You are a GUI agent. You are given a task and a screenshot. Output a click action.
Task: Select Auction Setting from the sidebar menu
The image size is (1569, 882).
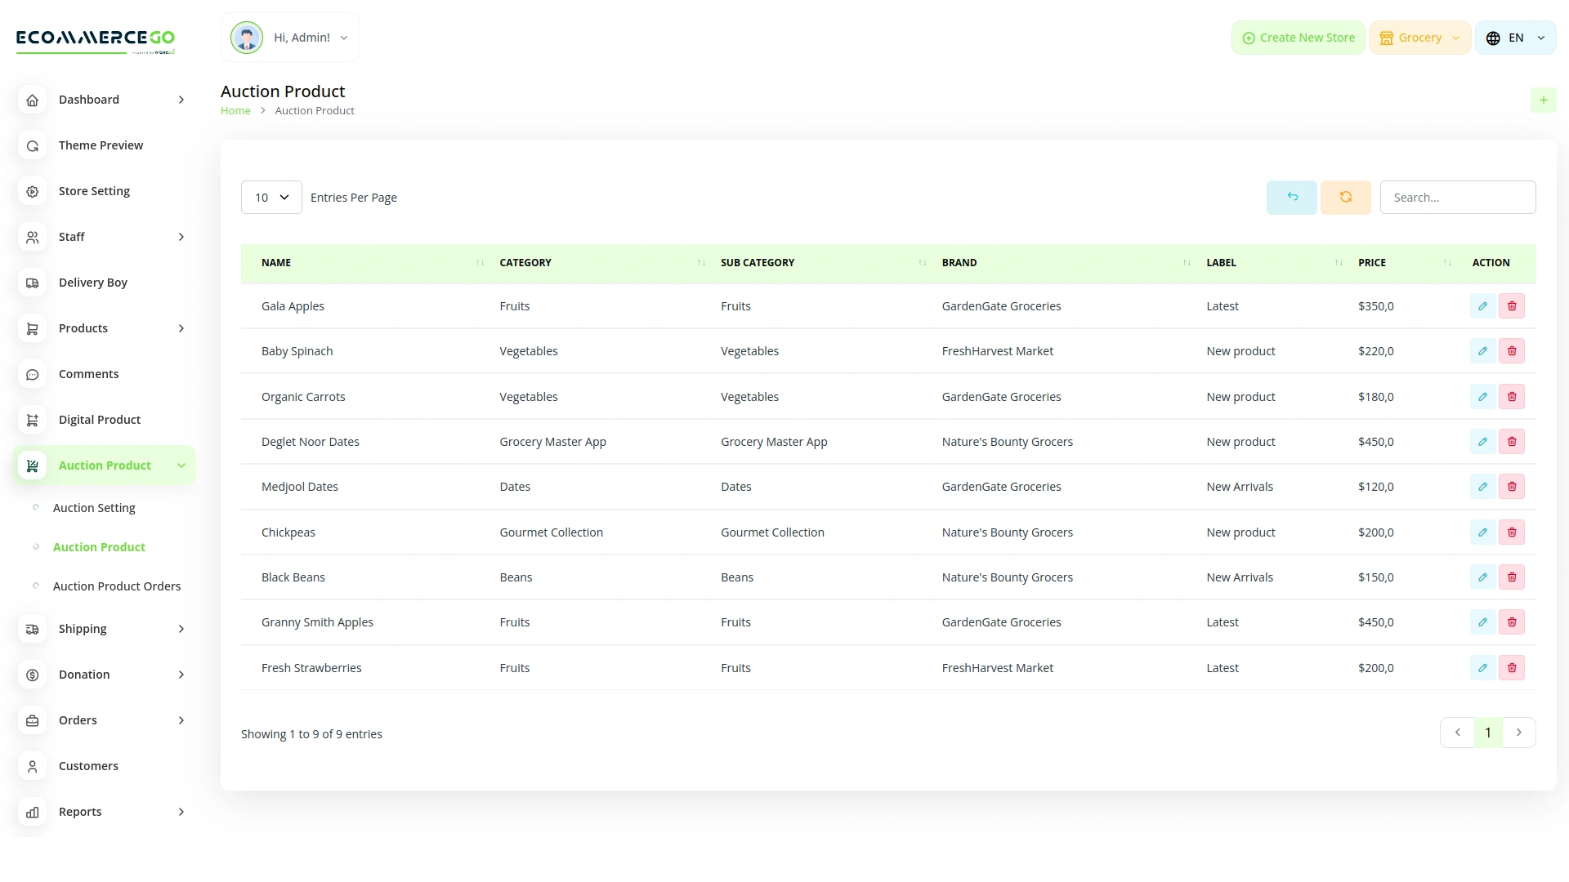pos(93,507)
